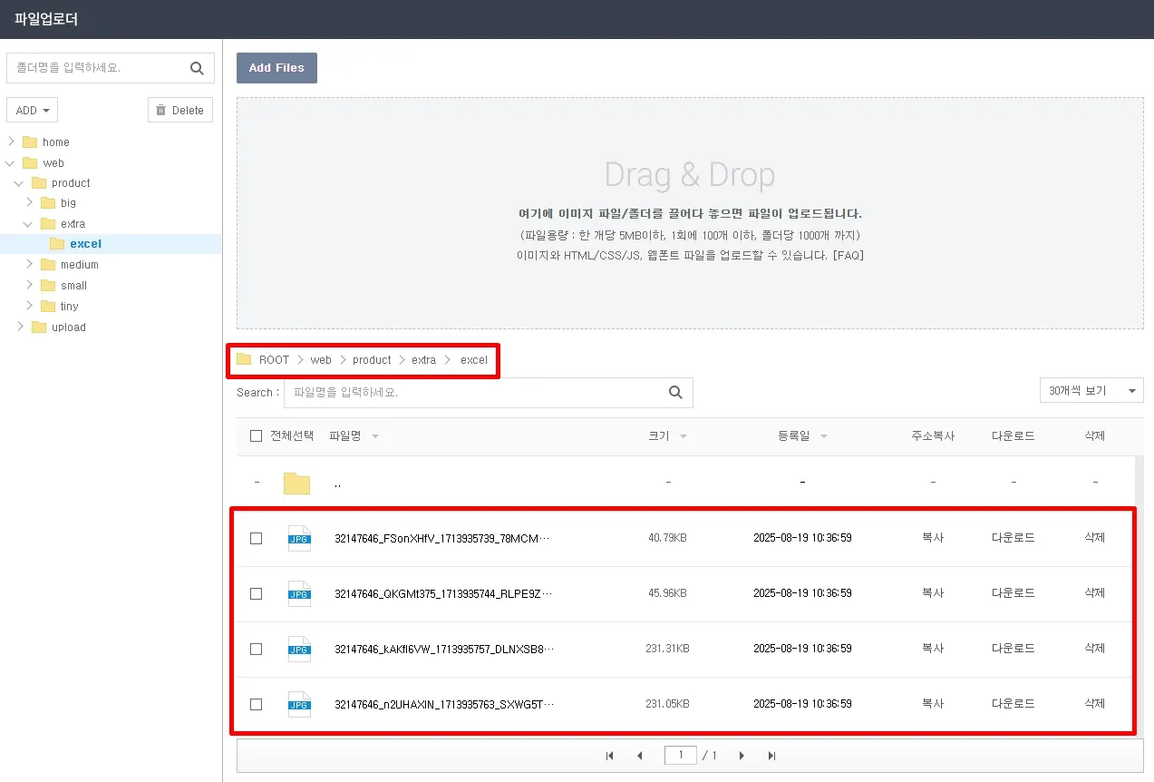This screenshot has width=1154, height=782.
Task: Click the ROOT folder icon in breadcrumb
Action: [244, 359]
